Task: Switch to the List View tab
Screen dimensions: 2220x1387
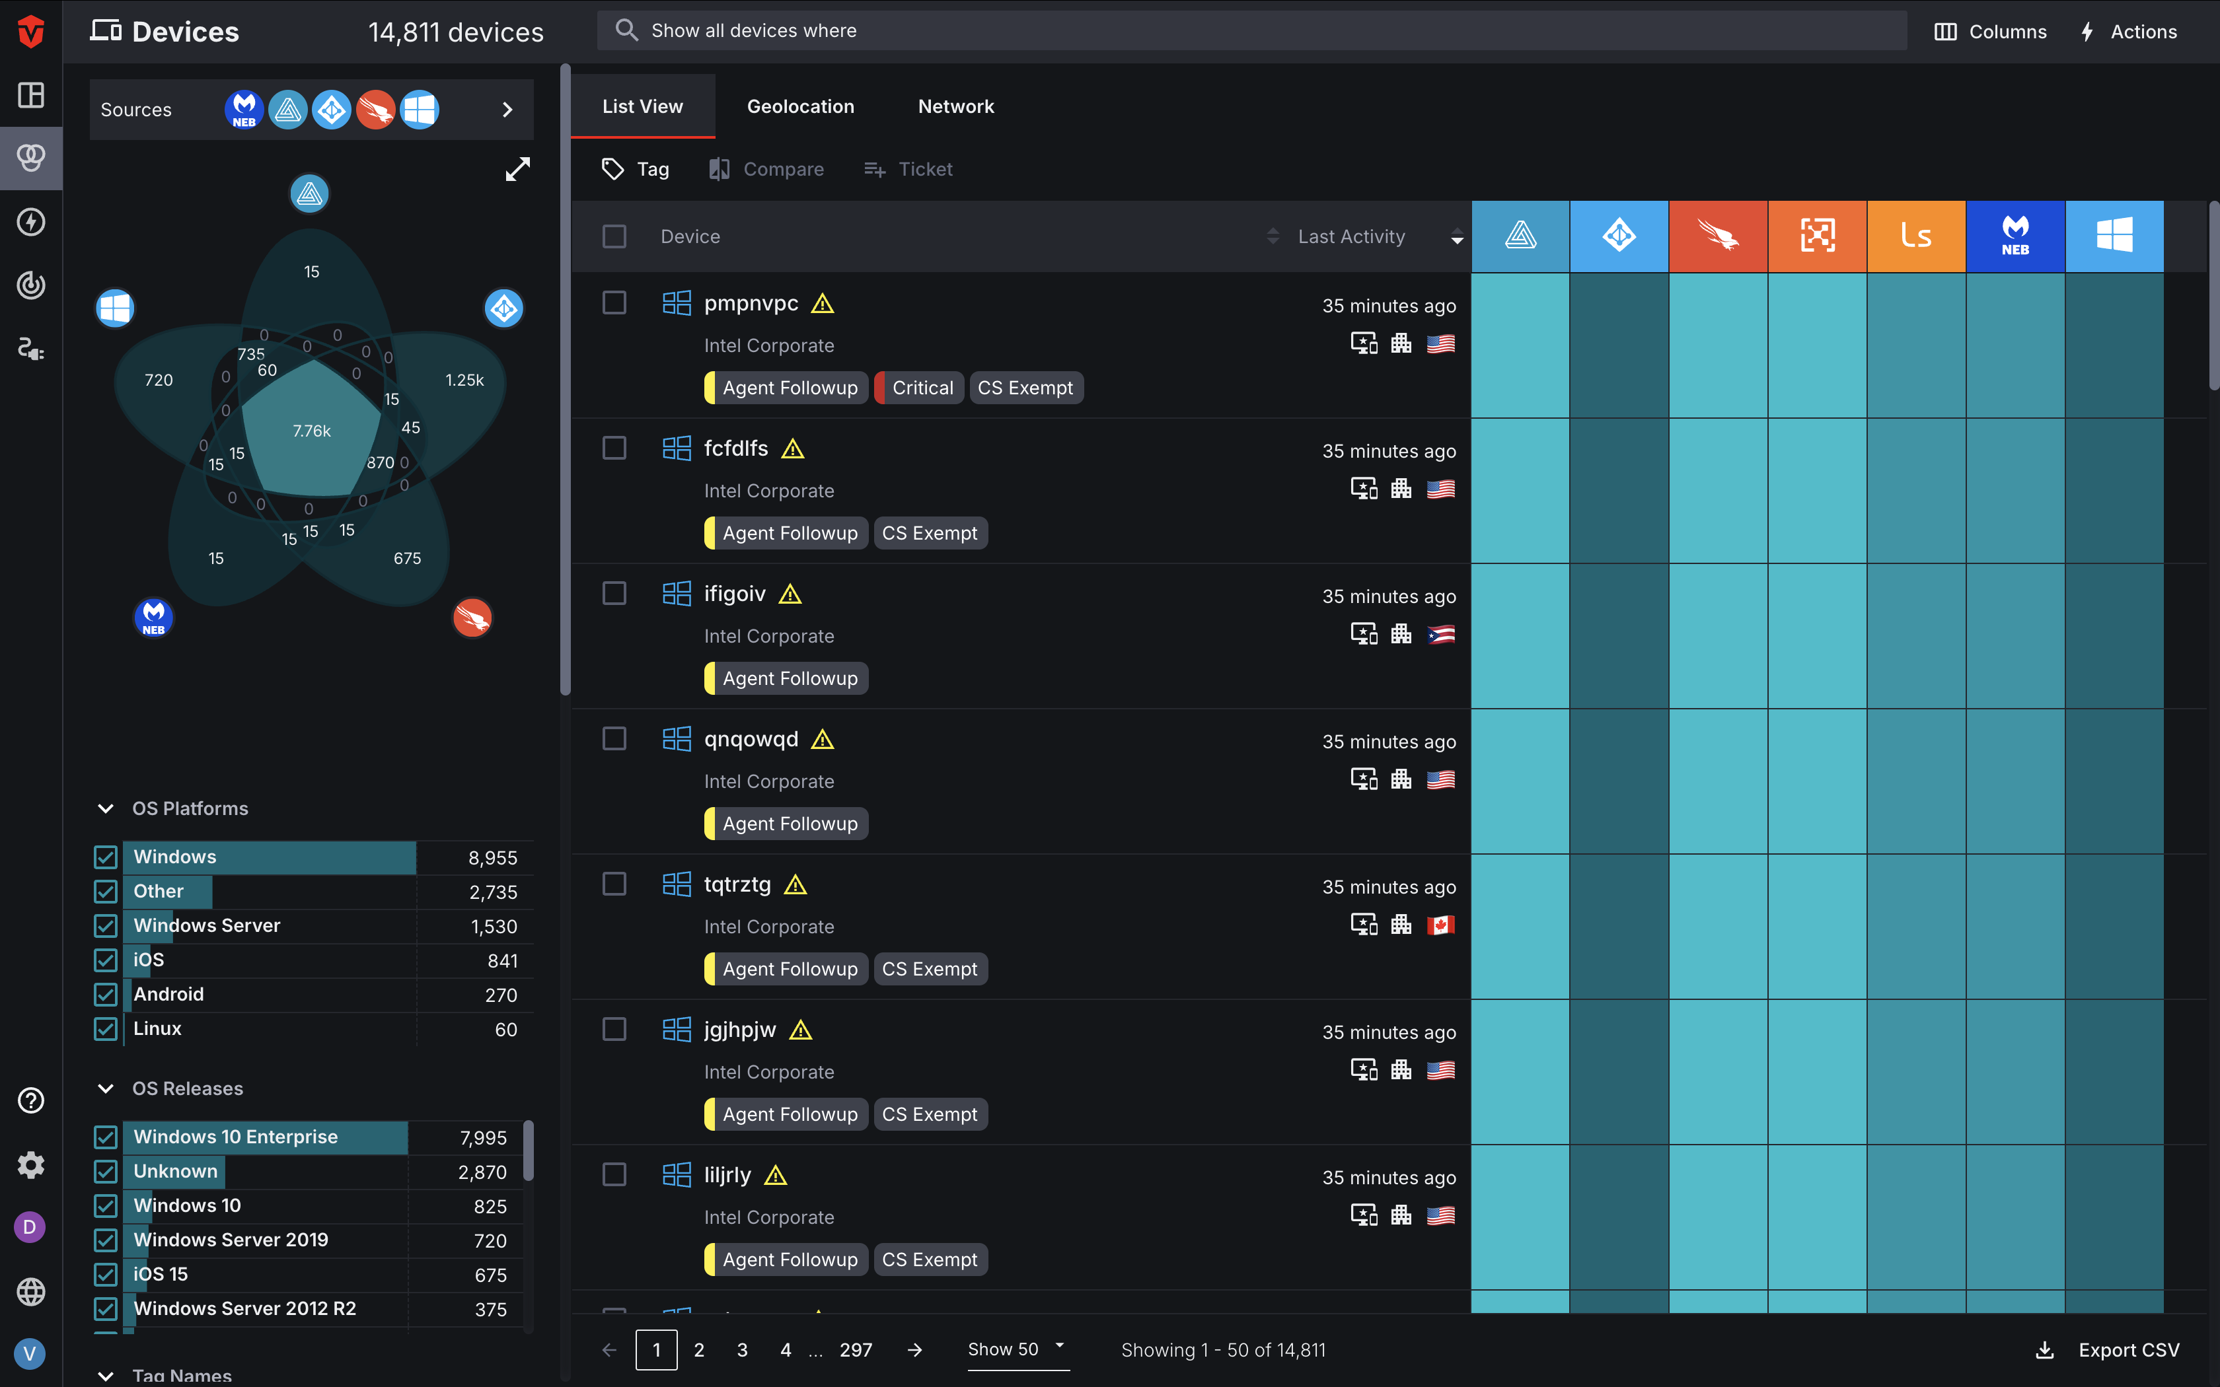Action: click(642, 106)
